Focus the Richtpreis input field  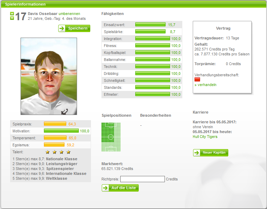coord(143,179)
